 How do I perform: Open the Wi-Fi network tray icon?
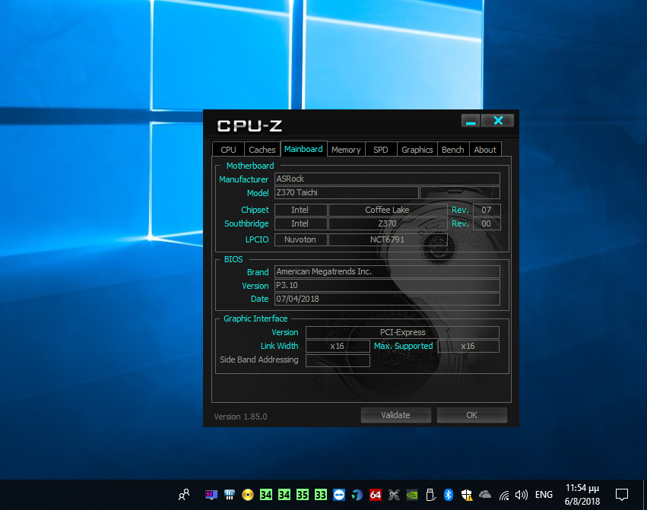[503, 494]
